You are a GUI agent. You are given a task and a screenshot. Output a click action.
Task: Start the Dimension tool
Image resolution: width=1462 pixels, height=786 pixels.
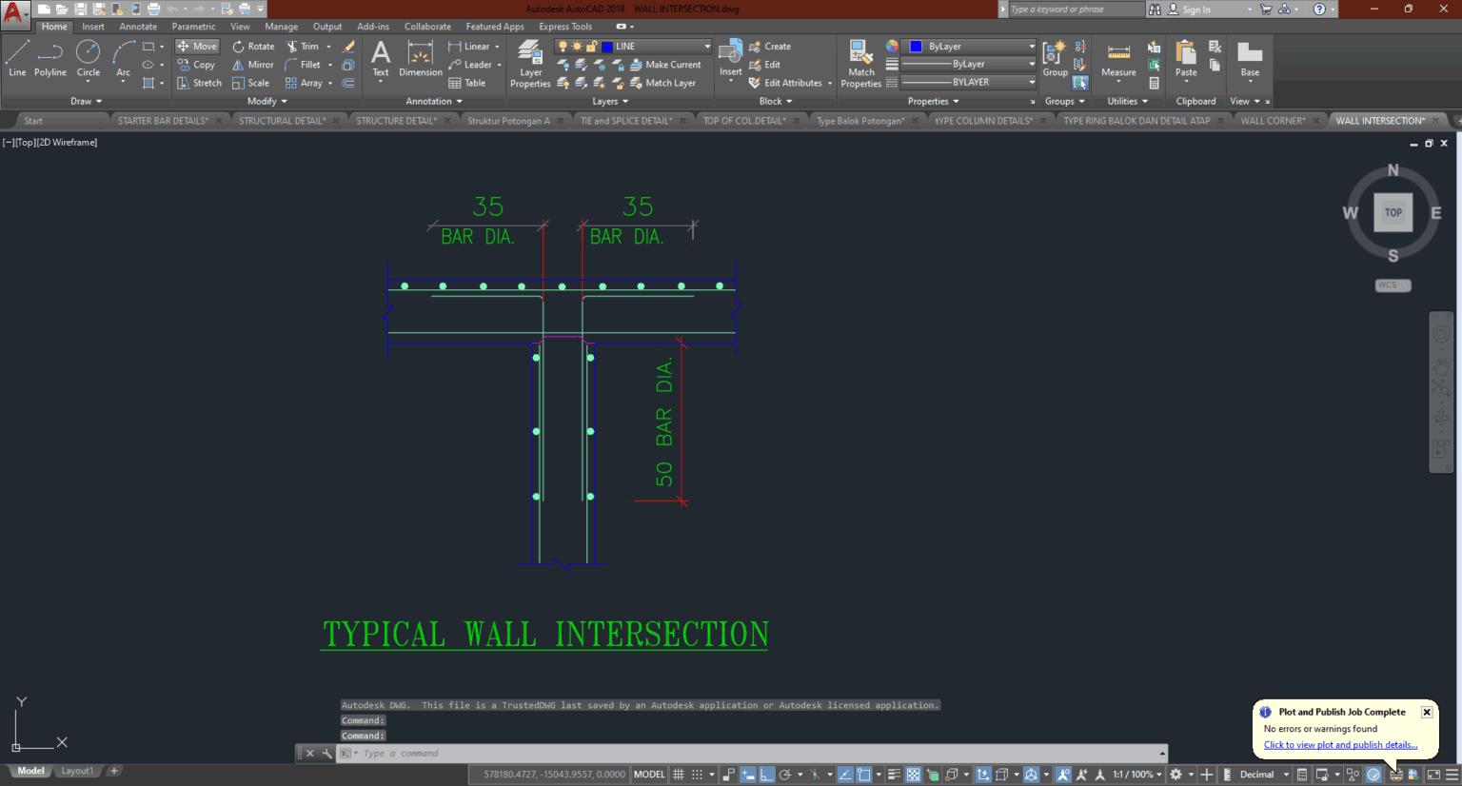420,64
